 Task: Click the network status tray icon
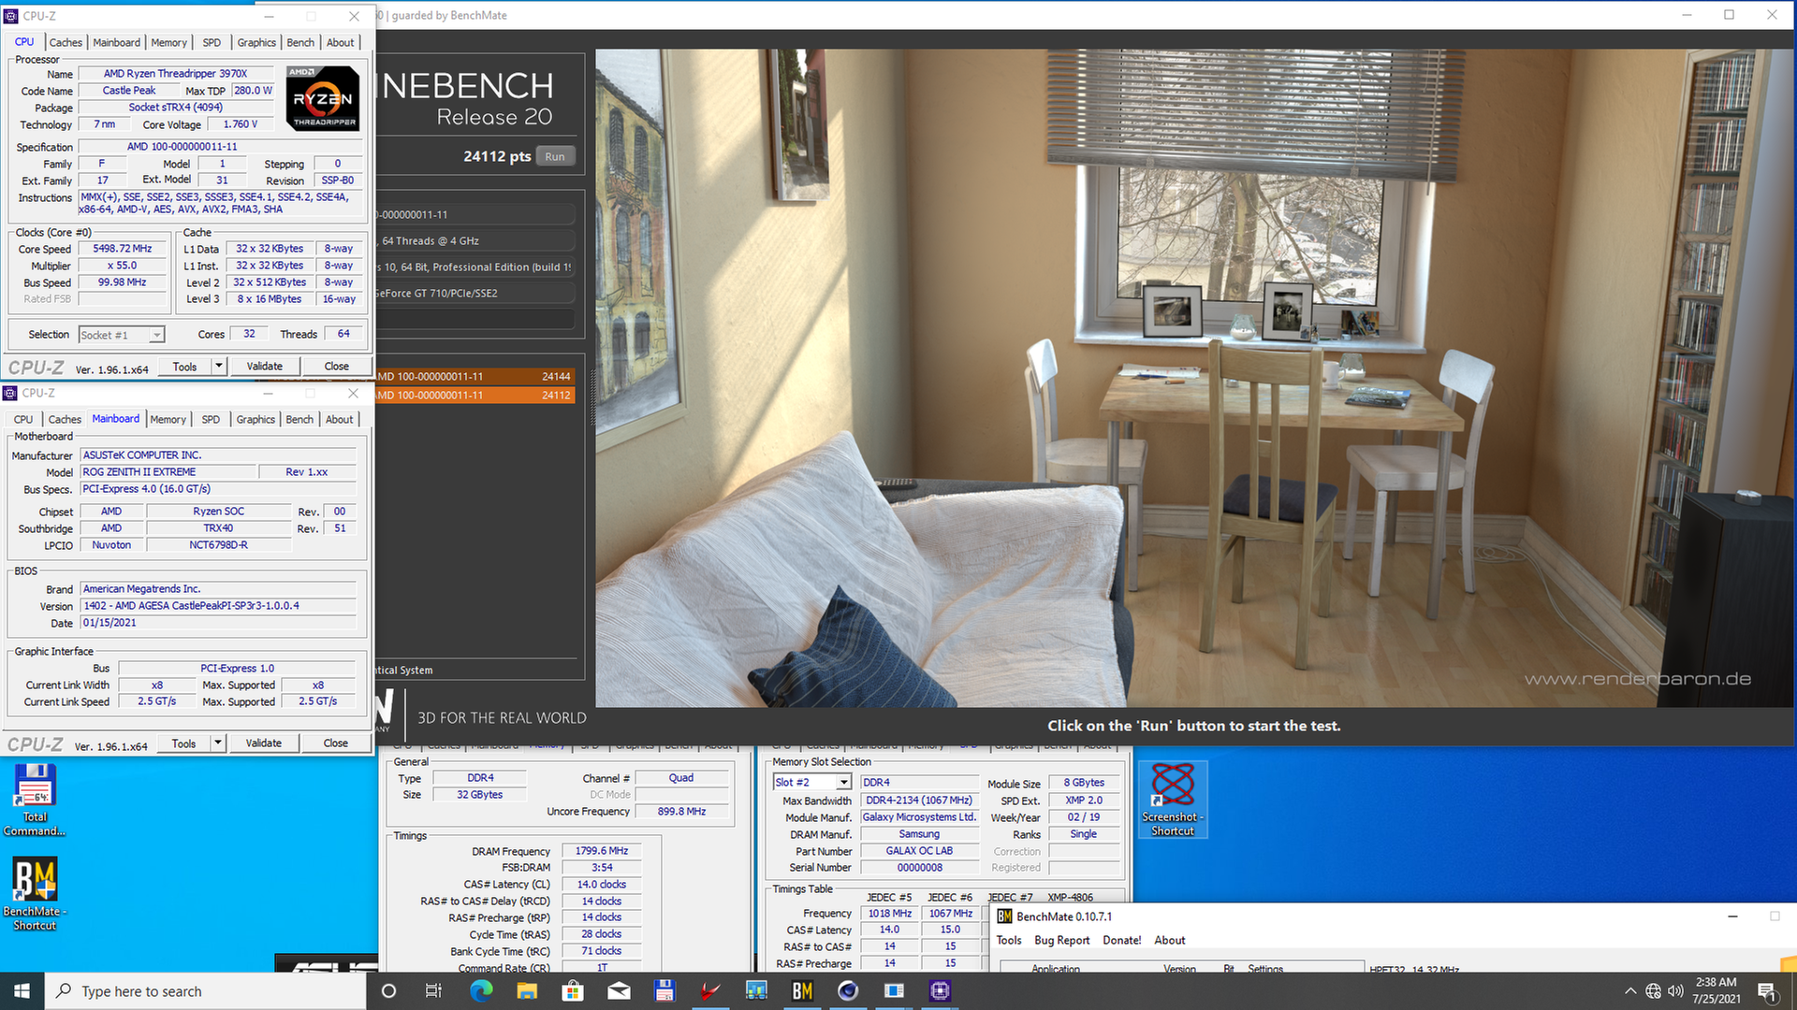pyautogui.click(x=1654, y=991)
